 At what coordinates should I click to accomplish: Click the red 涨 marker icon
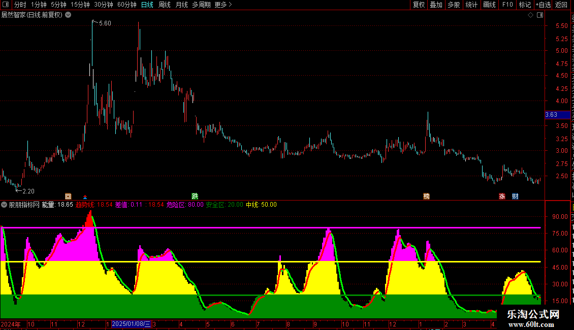tap(502, 196)
